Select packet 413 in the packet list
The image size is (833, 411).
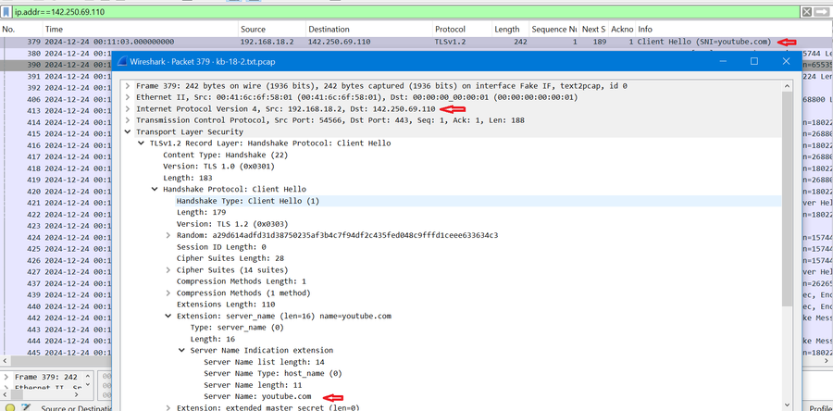pyautogui.click(x=56, y=111)
